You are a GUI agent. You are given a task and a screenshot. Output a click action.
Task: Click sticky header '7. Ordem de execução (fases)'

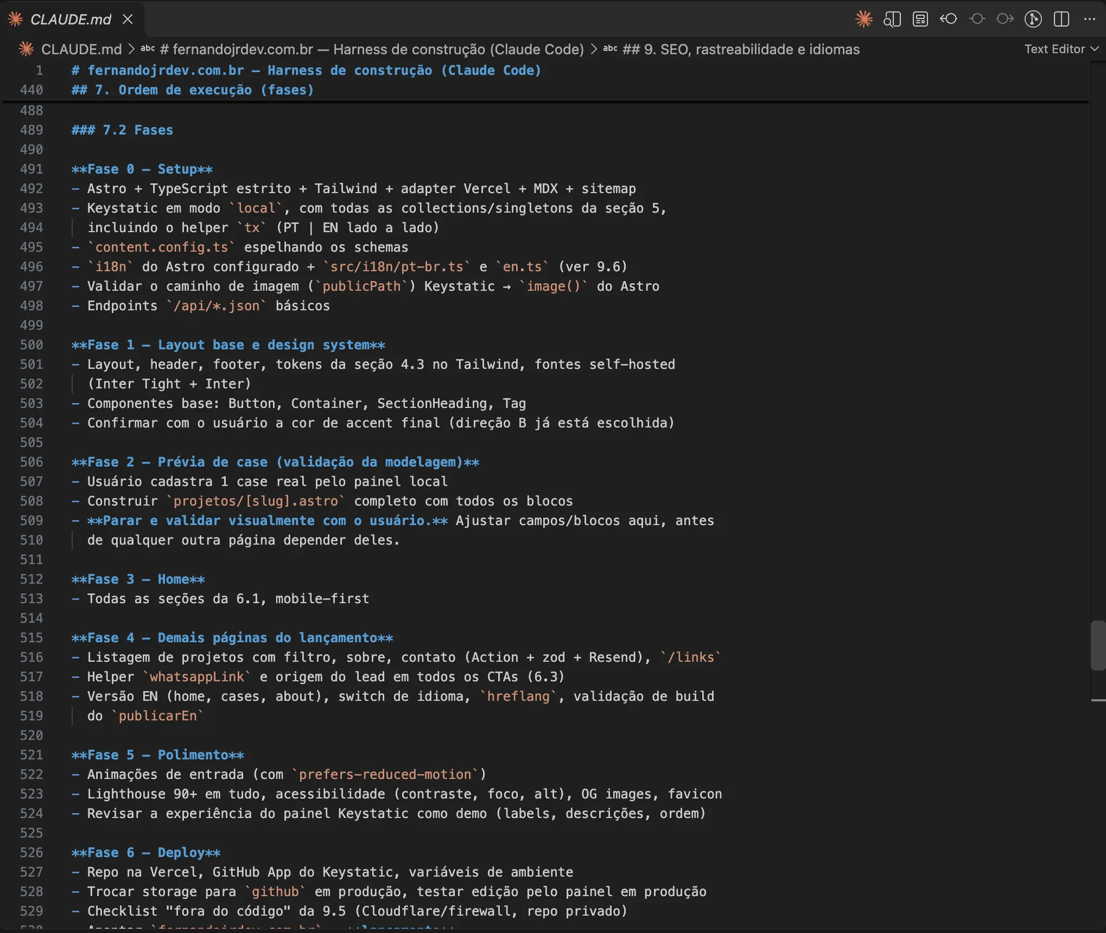(193, 90)
